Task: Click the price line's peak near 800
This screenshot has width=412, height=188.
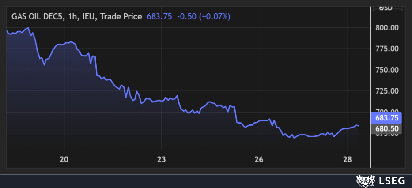Action: click(28, 28)
